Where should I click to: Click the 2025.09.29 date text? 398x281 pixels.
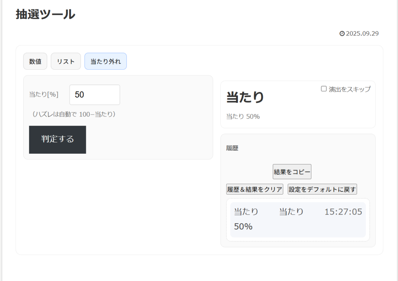pyautogui.click(x=362, y=34)
